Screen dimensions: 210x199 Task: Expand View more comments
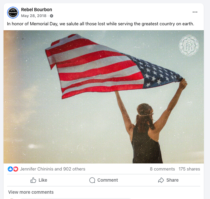[x=31, y=192]
